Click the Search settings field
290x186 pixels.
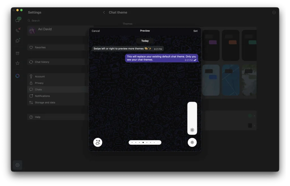(x=56, y=21)
